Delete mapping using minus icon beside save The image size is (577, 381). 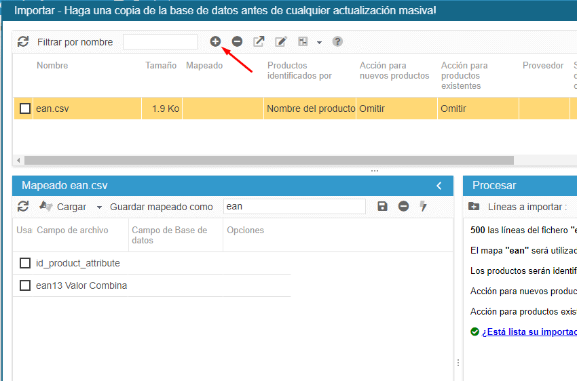[x=403, y=206]
